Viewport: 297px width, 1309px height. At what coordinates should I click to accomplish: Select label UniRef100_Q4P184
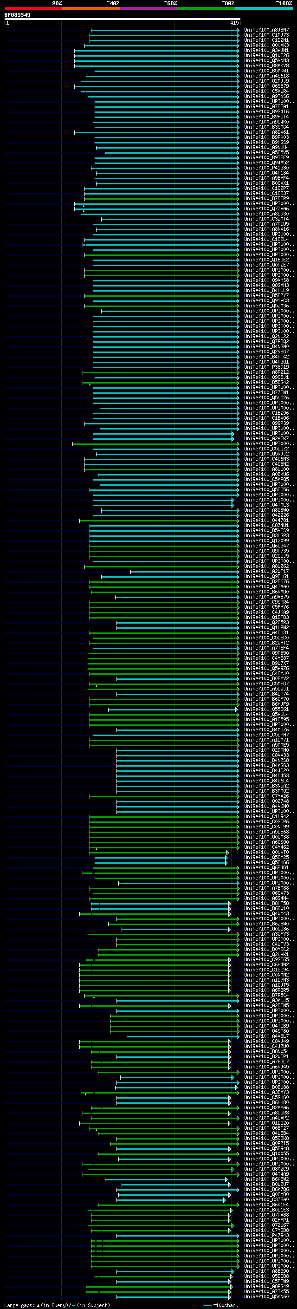266,173
